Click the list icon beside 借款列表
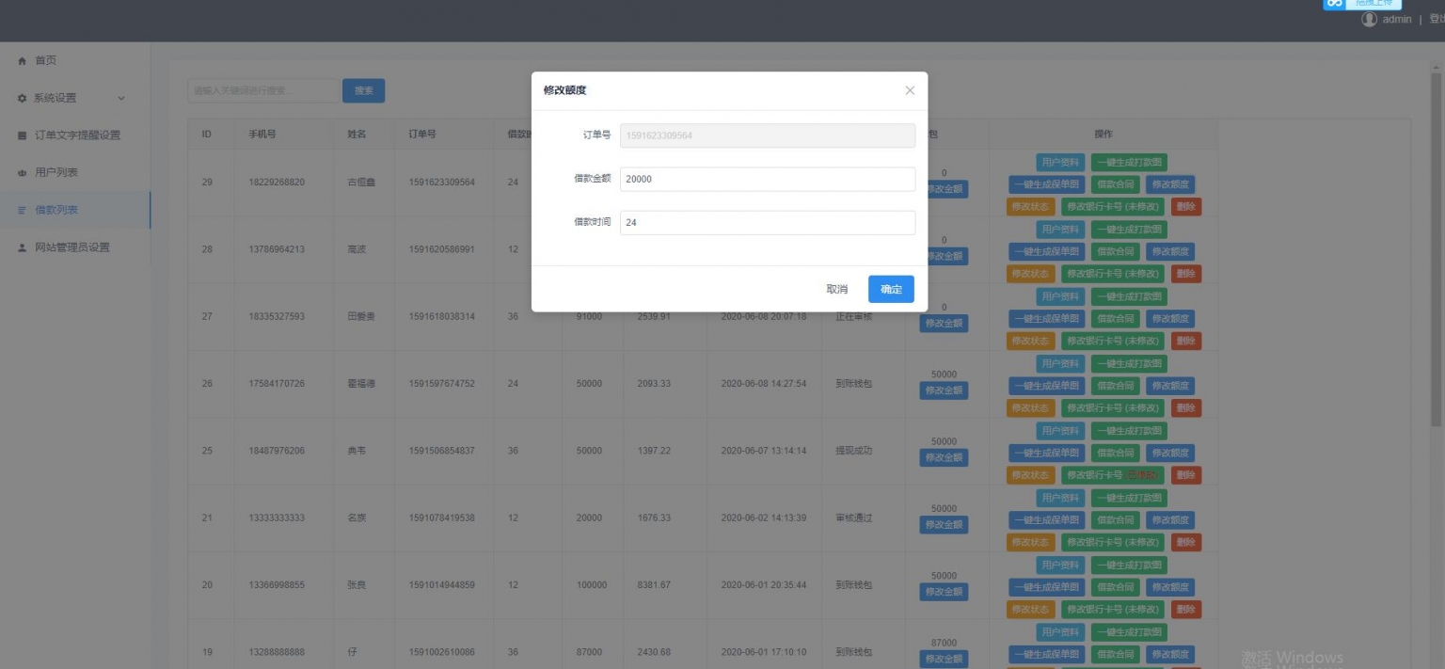The height and width of the screenshot is (669, 1445). click(23, 210)
